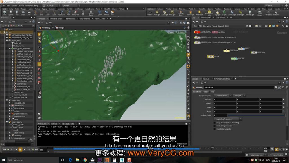Image resolution: width=289 pixels, height=163 pixels.
Task: Jump to the first frame
Action: 4,149
